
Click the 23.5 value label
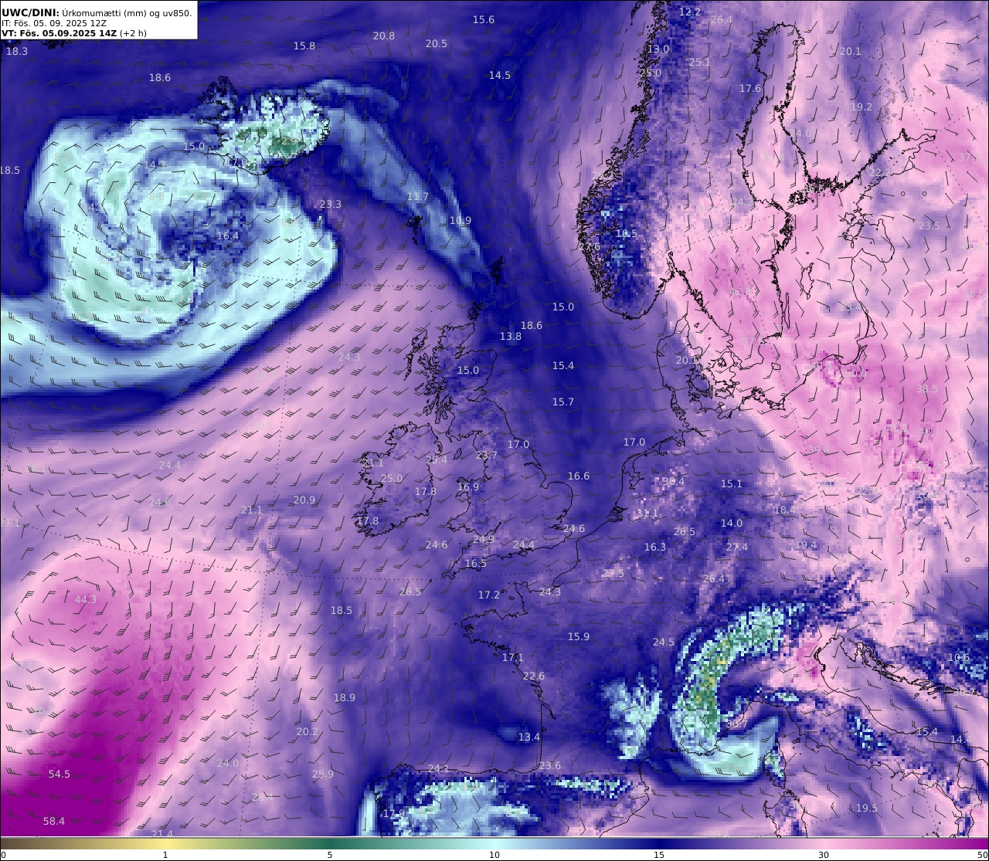pyautogui.click(x=930, y=225)
